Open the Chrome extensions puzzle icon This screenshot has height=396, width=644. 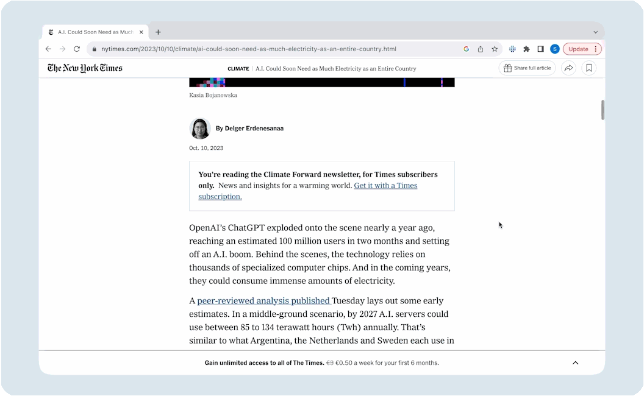tap(526, 49)
